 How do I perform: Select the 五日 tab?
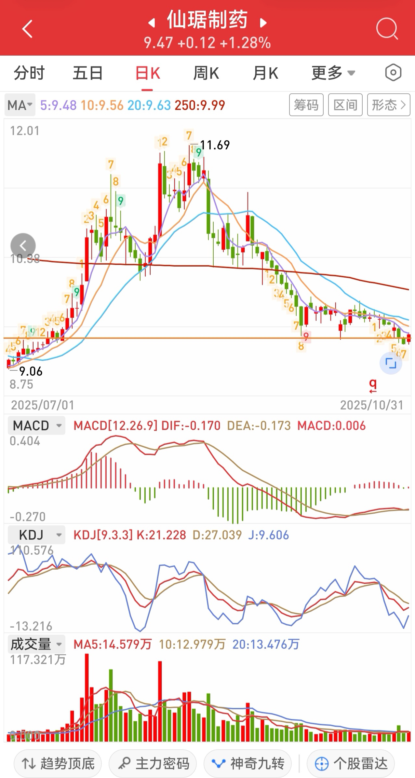88,73
